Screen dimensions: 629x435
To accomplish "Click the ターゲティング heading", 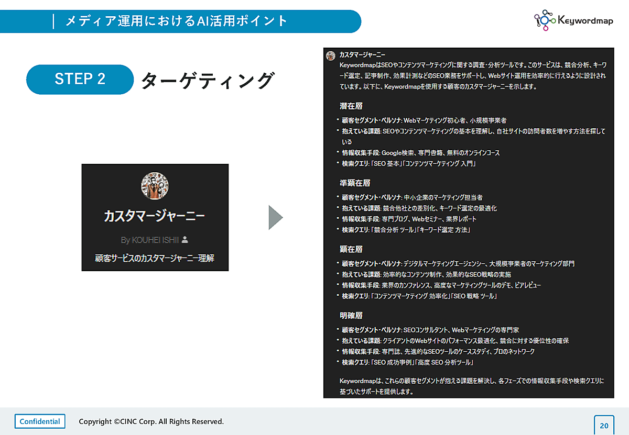I will [x=208, y=80].
